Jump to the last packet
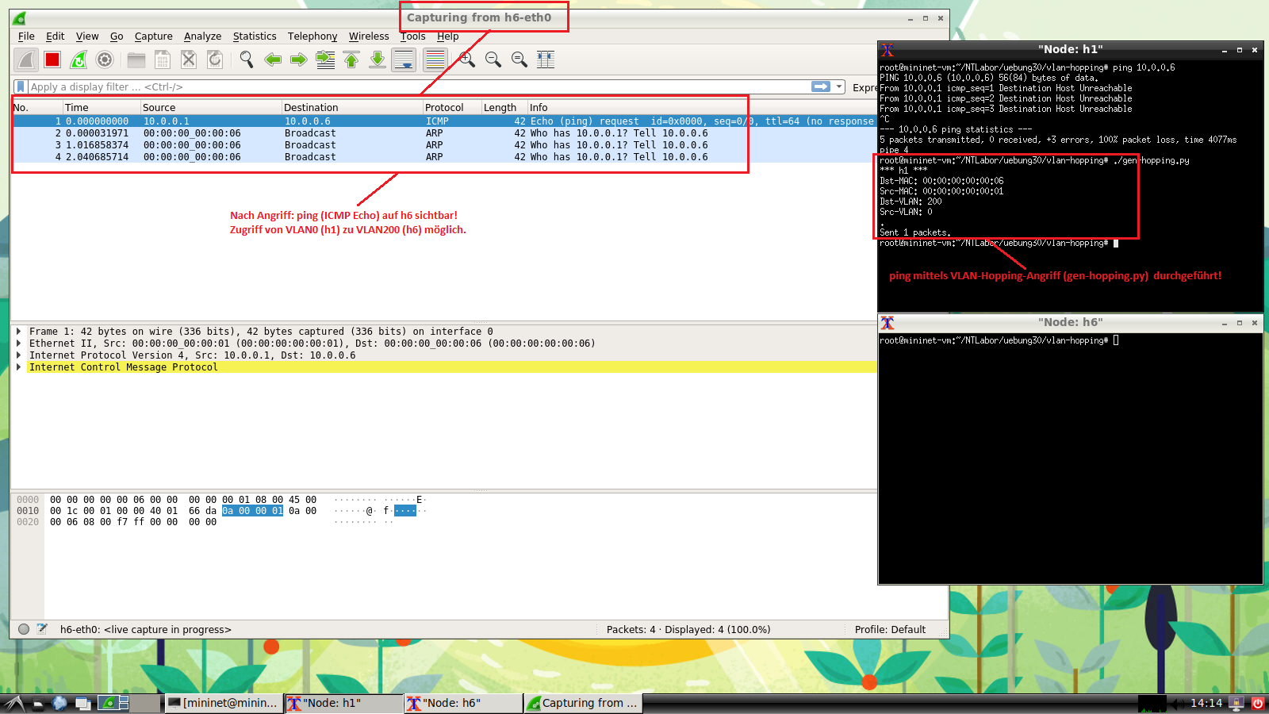1269x714 pixels. [378, 59]
